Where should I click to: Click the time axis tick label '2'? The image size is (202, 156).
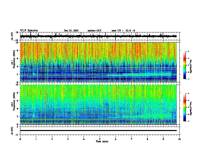pos(52,139)
